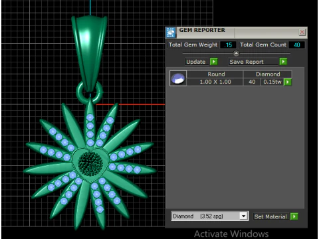Click the gem quantity cell showing 40

252,82
